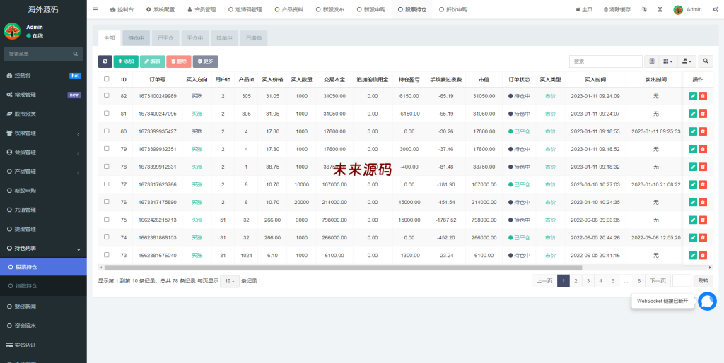Click the horizontal table scrollbar
724x363 pixels.
(343, 267)
